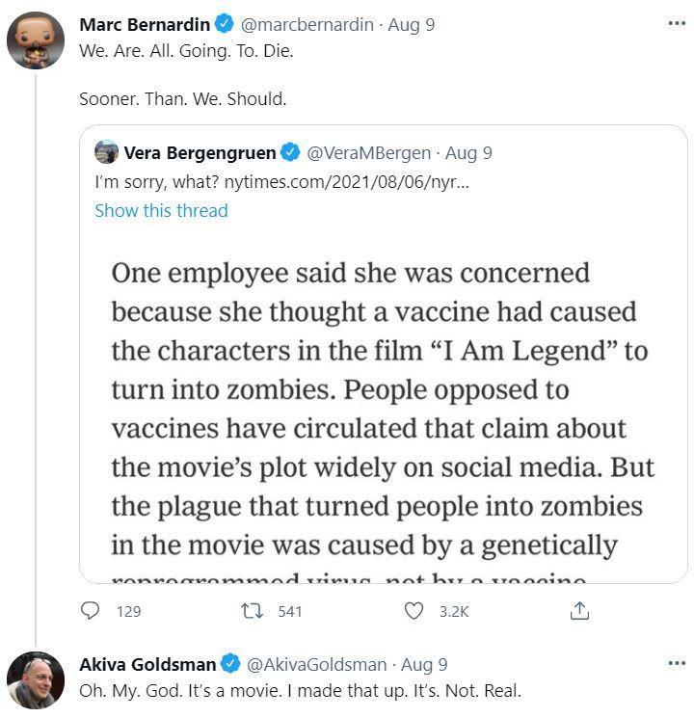Click the Aug 9 timestamp on Akiva's reply
The image size is (694, 718).
coord(424,664)
